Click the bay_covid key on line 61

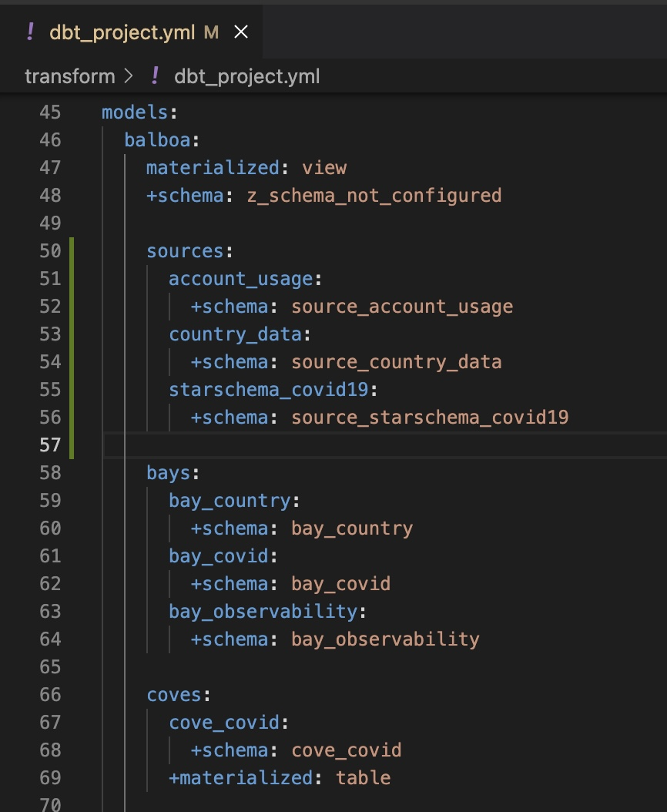(x=219, y=556)
